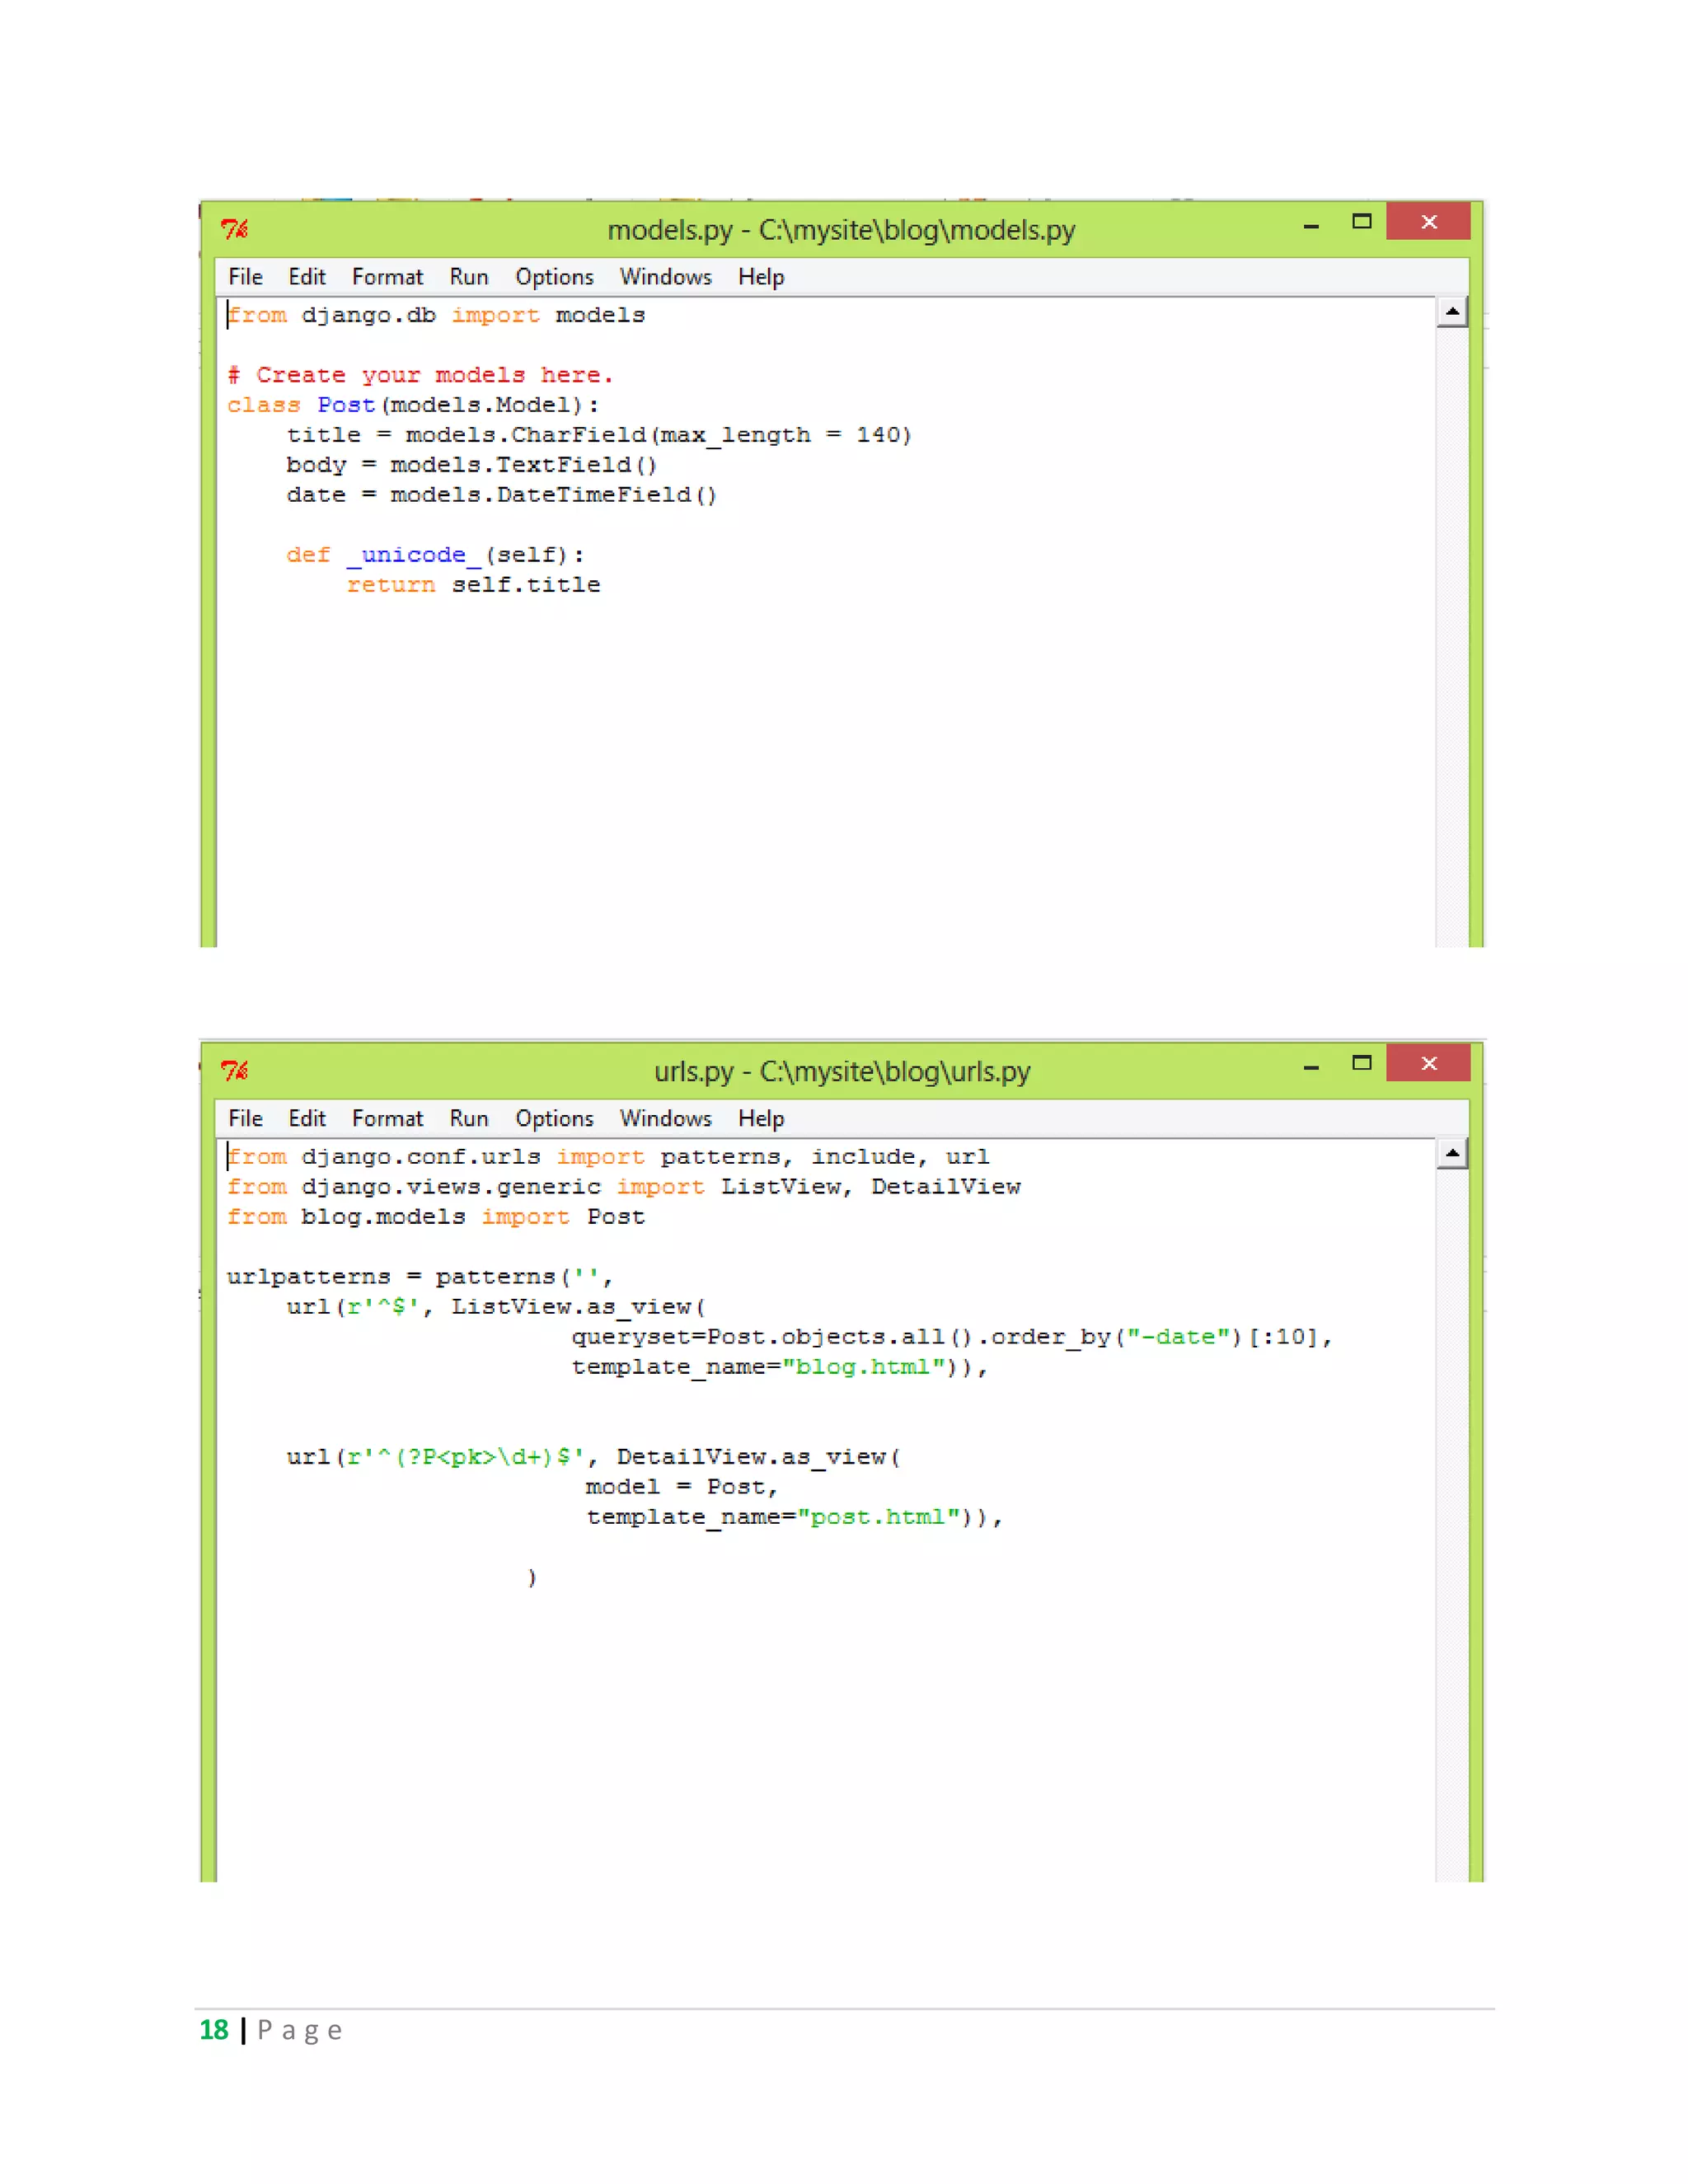Maximize the urls.py editor window

[1361, 1063]
